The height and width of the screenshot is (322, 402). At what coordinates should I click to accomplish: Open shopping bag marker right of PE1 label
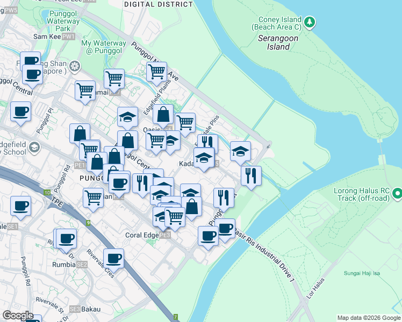coord(97,163)
